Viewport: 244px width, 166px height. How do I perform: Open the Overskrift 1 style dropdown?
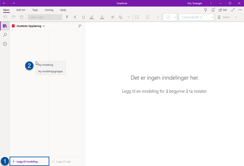pos(197,17)
